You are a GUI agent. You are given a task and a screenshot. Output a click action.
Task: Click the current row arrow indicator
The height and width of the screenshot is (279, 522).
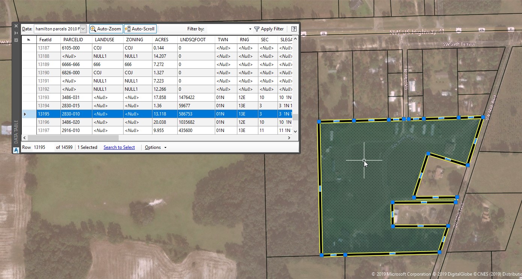click(x=25, y=114)
